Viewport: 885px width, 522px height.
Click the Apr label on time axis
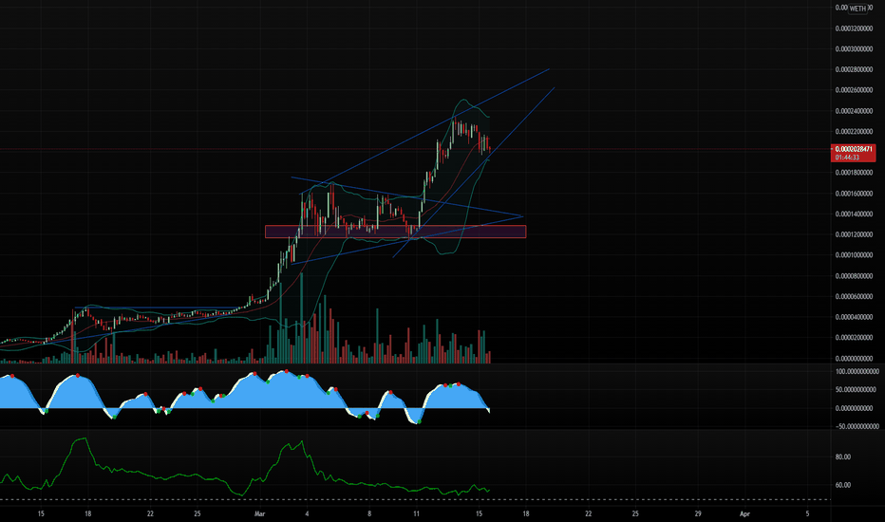click(x=744, y=513)
